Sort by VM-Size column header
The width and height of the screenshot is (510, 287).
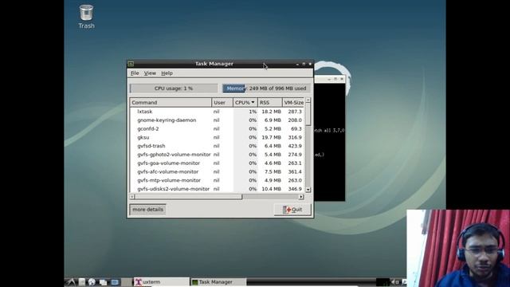[293, 103]
